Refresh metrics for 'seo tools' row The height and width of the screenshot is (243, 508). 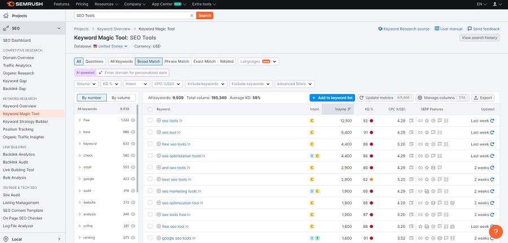tap(492, 121)
